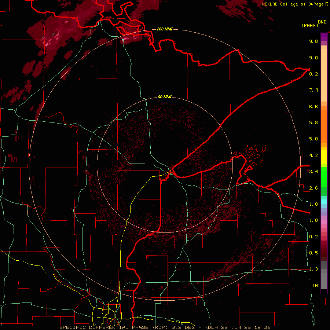Select the 5.0 scale value
The width and height of the screenshot is (330, 330).
coord(313,139)
